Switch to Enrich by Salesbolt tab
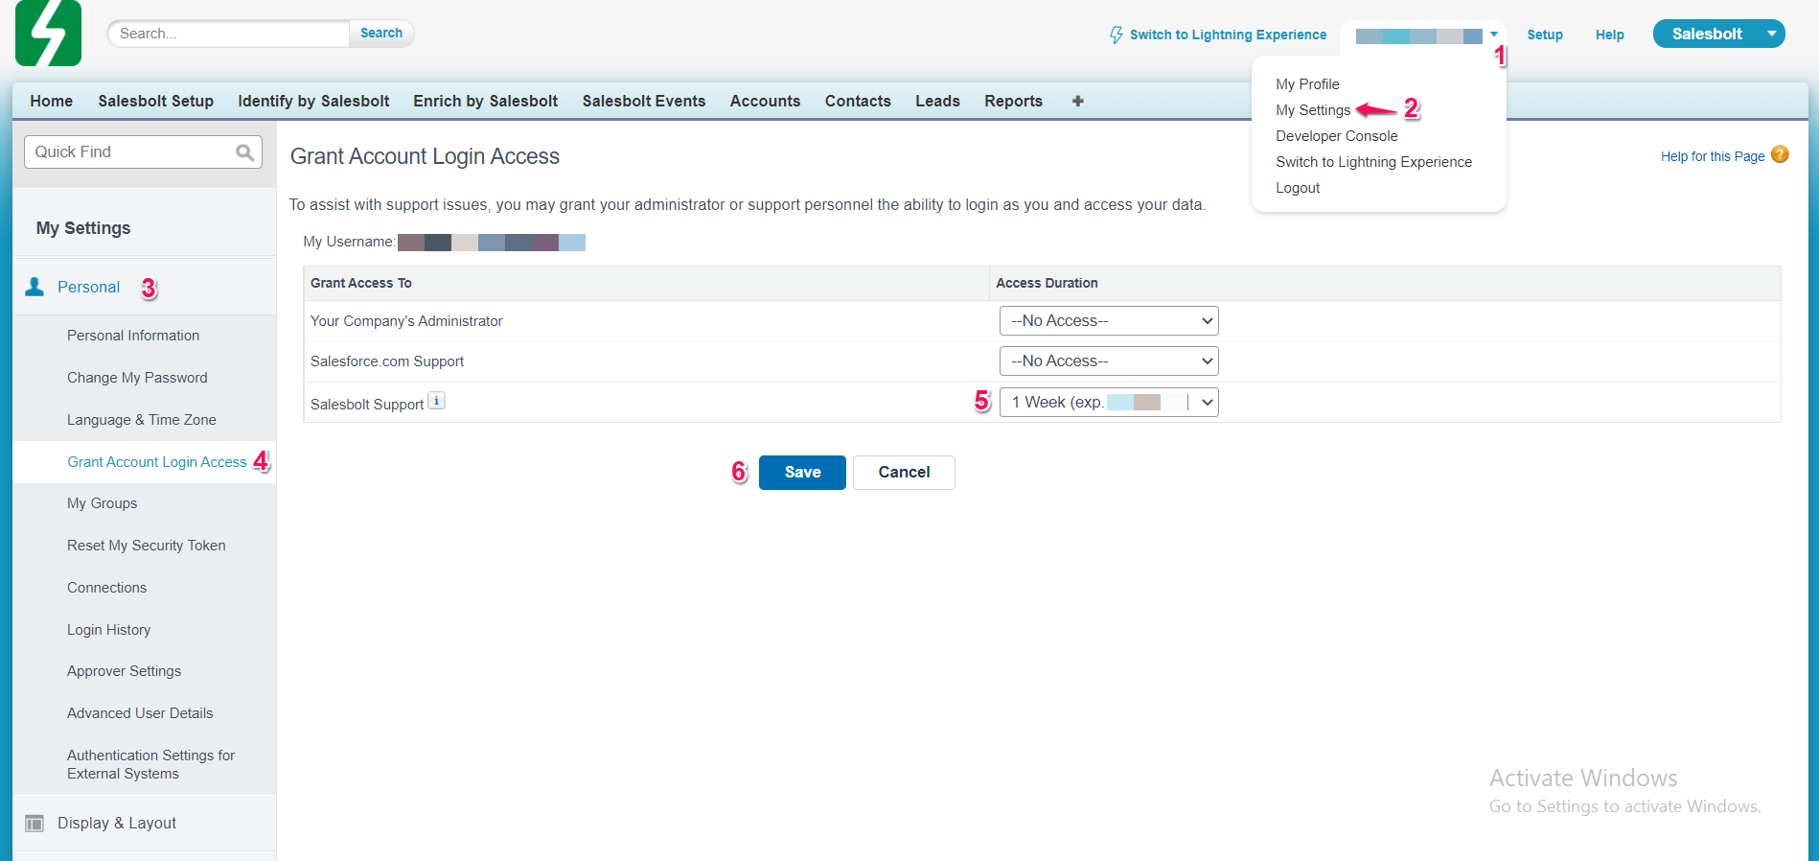 [x=486, y=101]
